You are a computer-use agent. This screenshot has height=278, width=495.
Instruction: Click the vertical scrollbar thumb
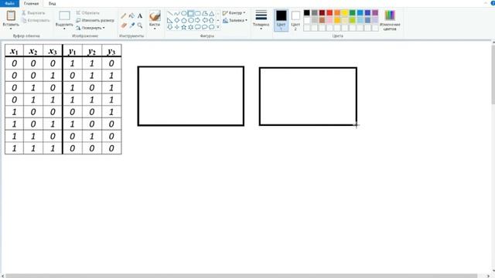point(493,74)
